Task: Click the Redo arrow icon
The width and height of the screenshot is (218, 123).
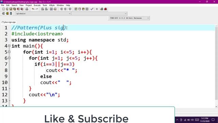Action: [x=37, y=9]
